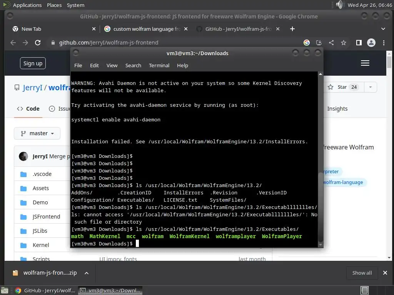
Task: Open the Terminal menu
Action: tap(159, 65)
